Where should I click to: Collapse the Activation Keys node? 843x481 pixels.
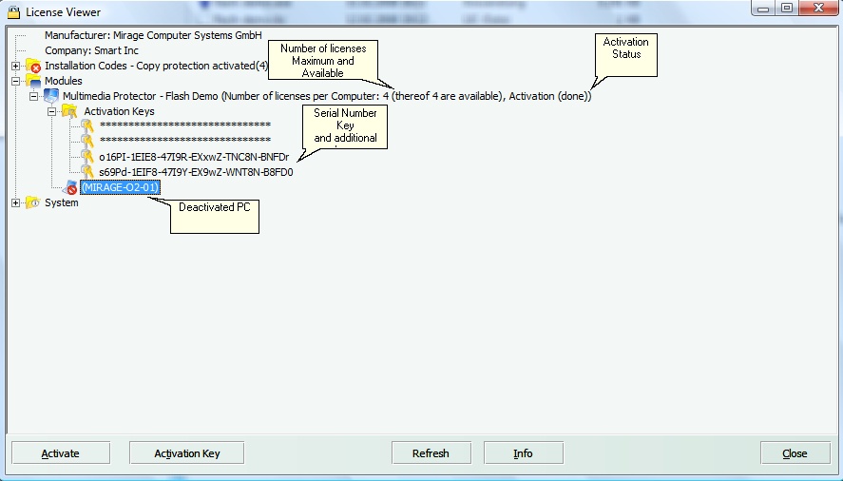(52, 112)
